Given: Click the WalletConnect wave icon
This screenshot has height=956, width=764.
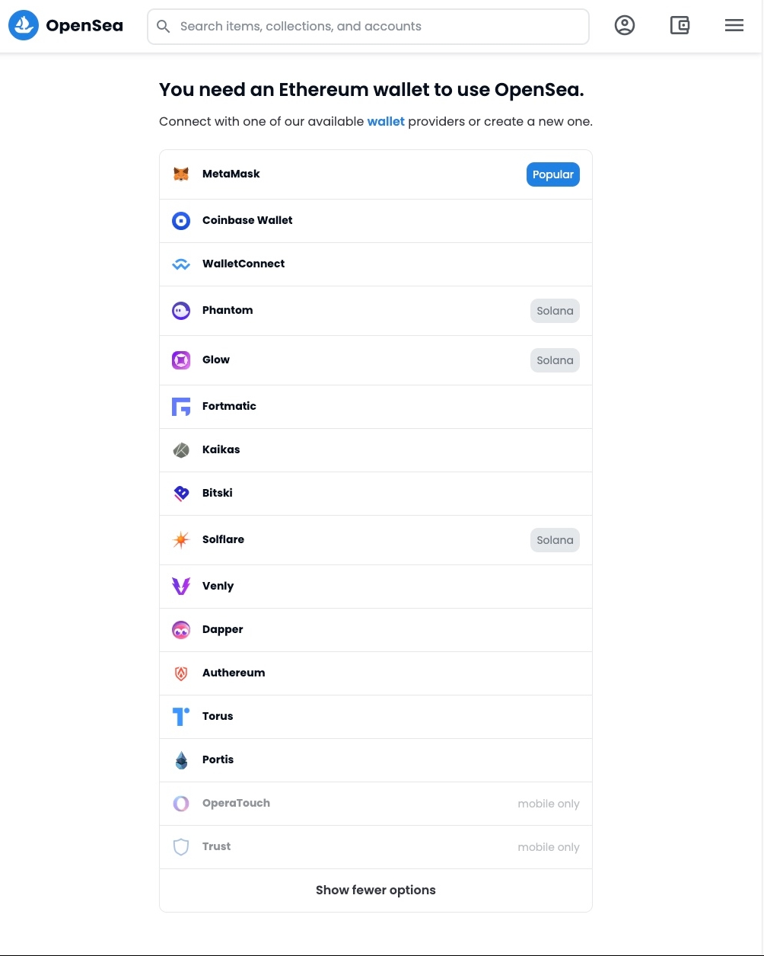Looking at the screenshot, I should (x=181, y=264).
